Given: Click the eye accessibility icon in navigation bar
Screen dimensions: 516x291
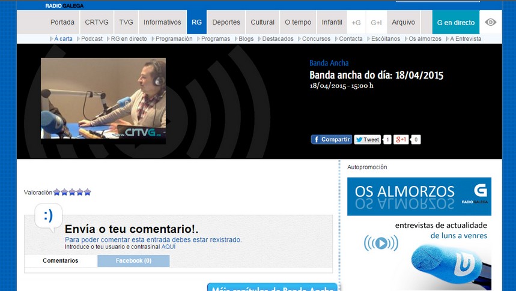Looking at the screenshot, I should [x=490, y=22].
